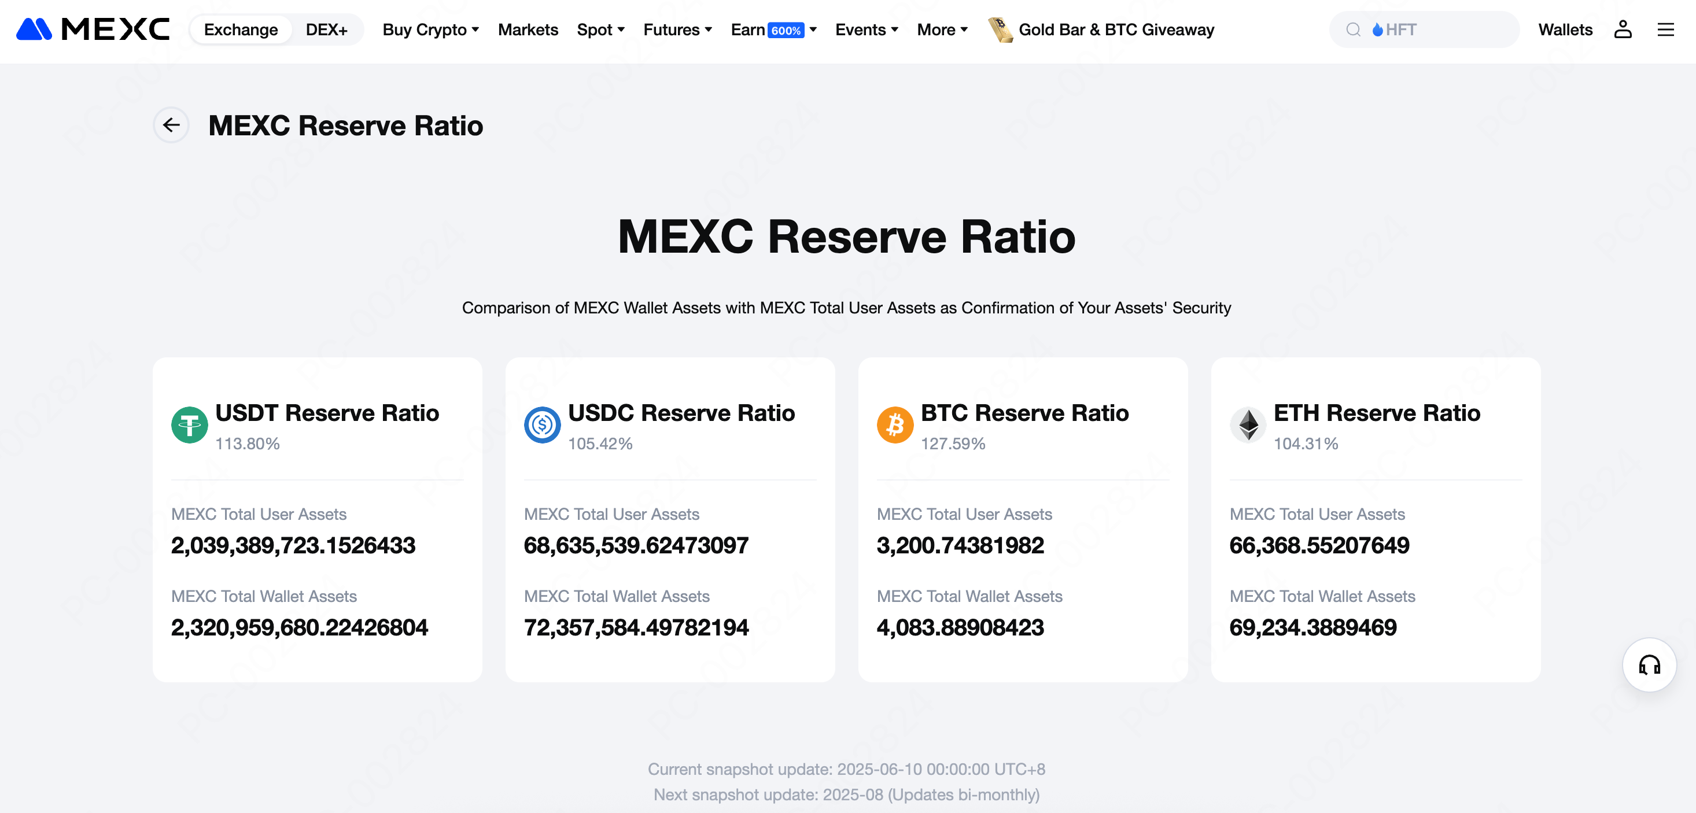Open customer support headset chat
The width and height of the screenshot is (1696, 813).
coord(1649,665)
